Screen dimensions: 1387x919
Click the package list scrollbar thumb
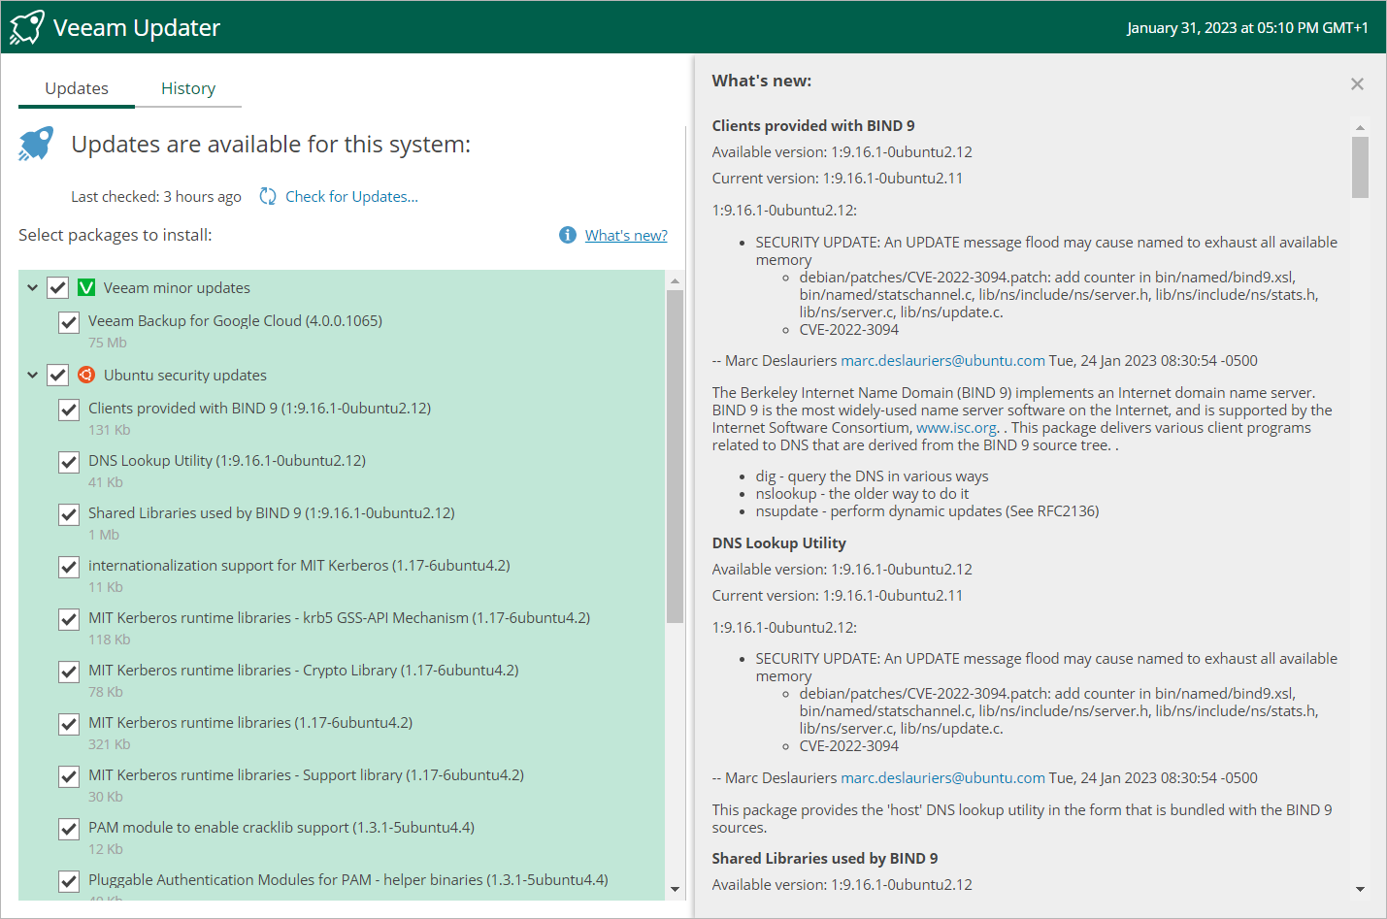pos(675,456)
